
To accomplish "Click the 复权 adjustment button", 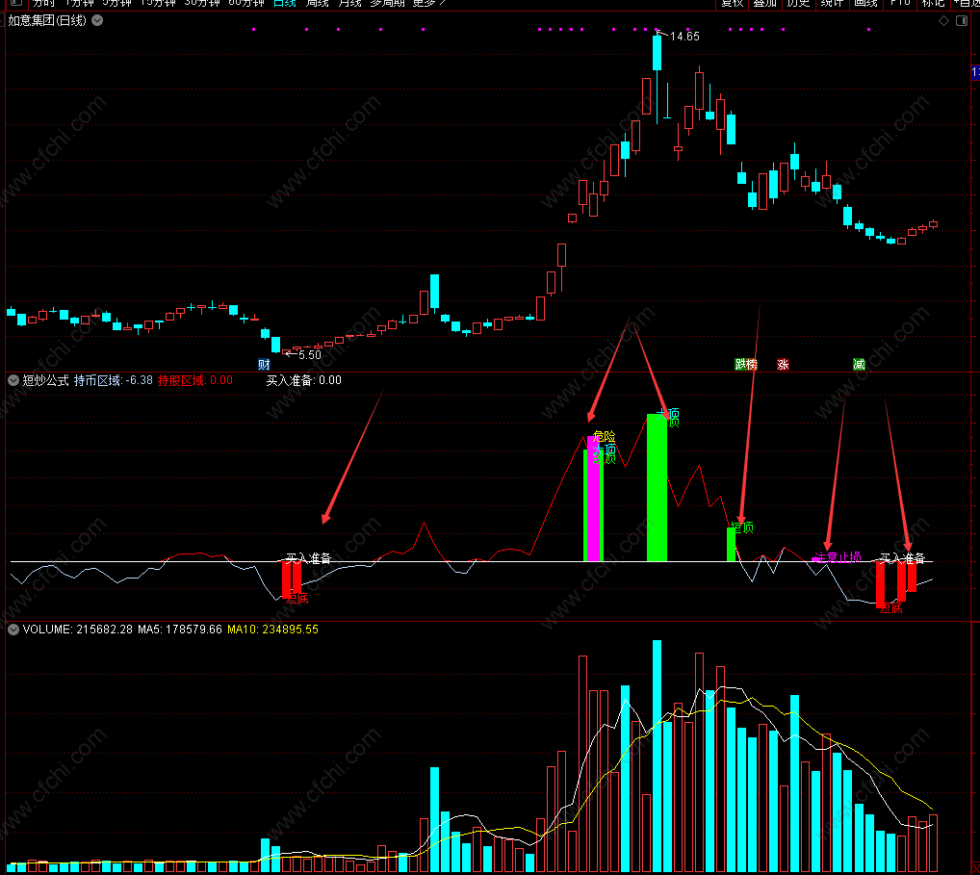I will click(732, 3).
